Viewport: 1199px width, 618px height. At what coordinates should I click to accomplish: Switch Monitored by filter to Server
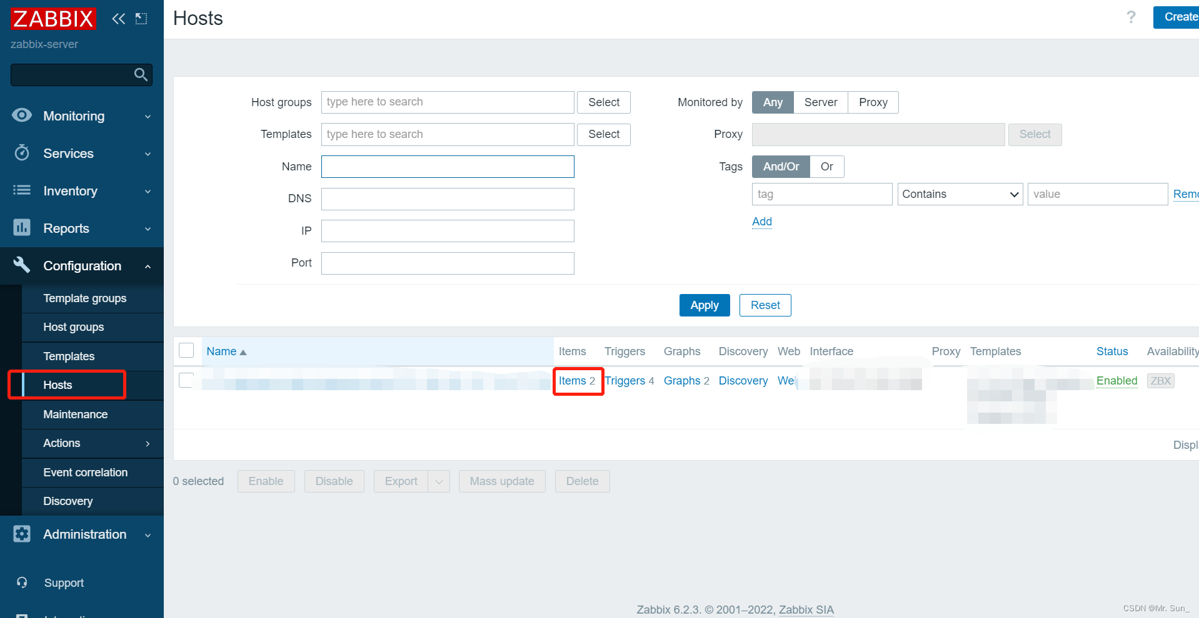[820, 102]
